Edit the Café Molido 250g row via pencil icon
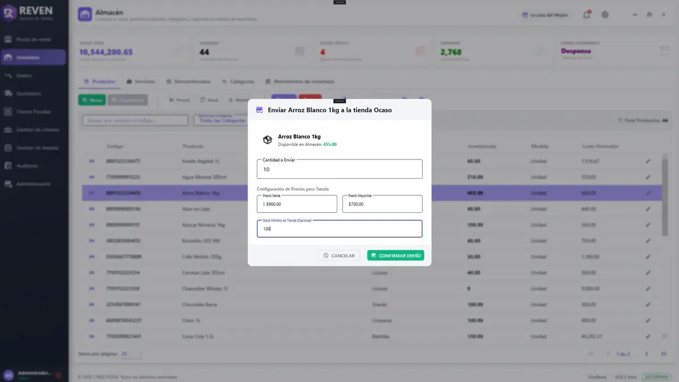Image resolution: width=679 pixels, height=382 pixels. tap(648, 256)
